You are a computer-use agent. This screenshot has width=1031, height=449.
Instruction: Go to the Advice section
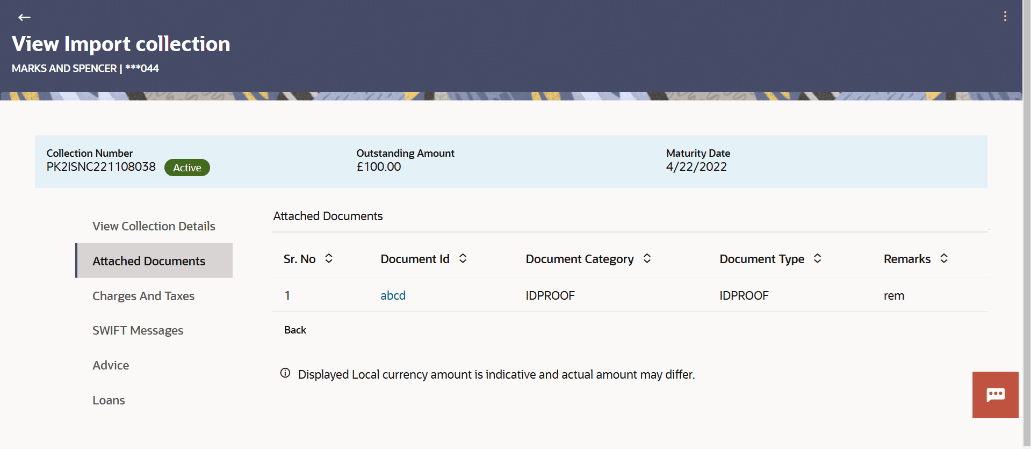click(x=111, y=365)
